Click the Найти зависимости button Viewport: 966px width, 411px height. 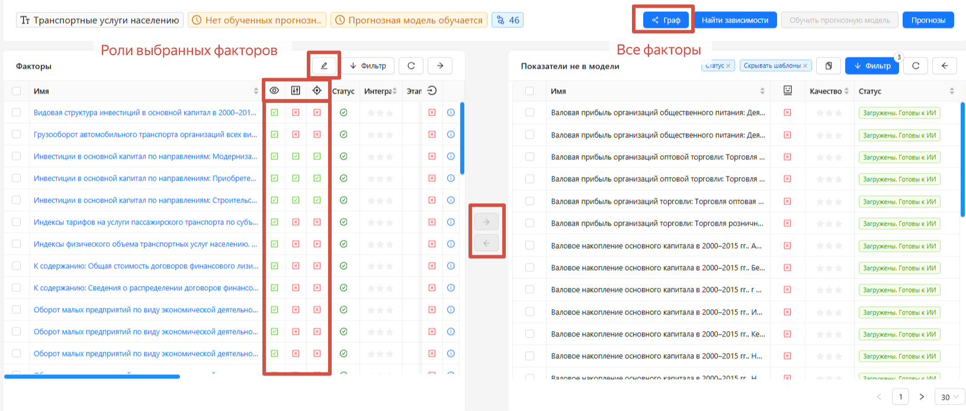(734, 20)
